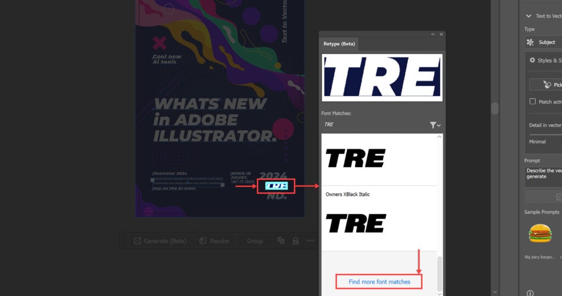
Task: Open more options ellipsis in task bar
Action: click(x=311, y=241)
